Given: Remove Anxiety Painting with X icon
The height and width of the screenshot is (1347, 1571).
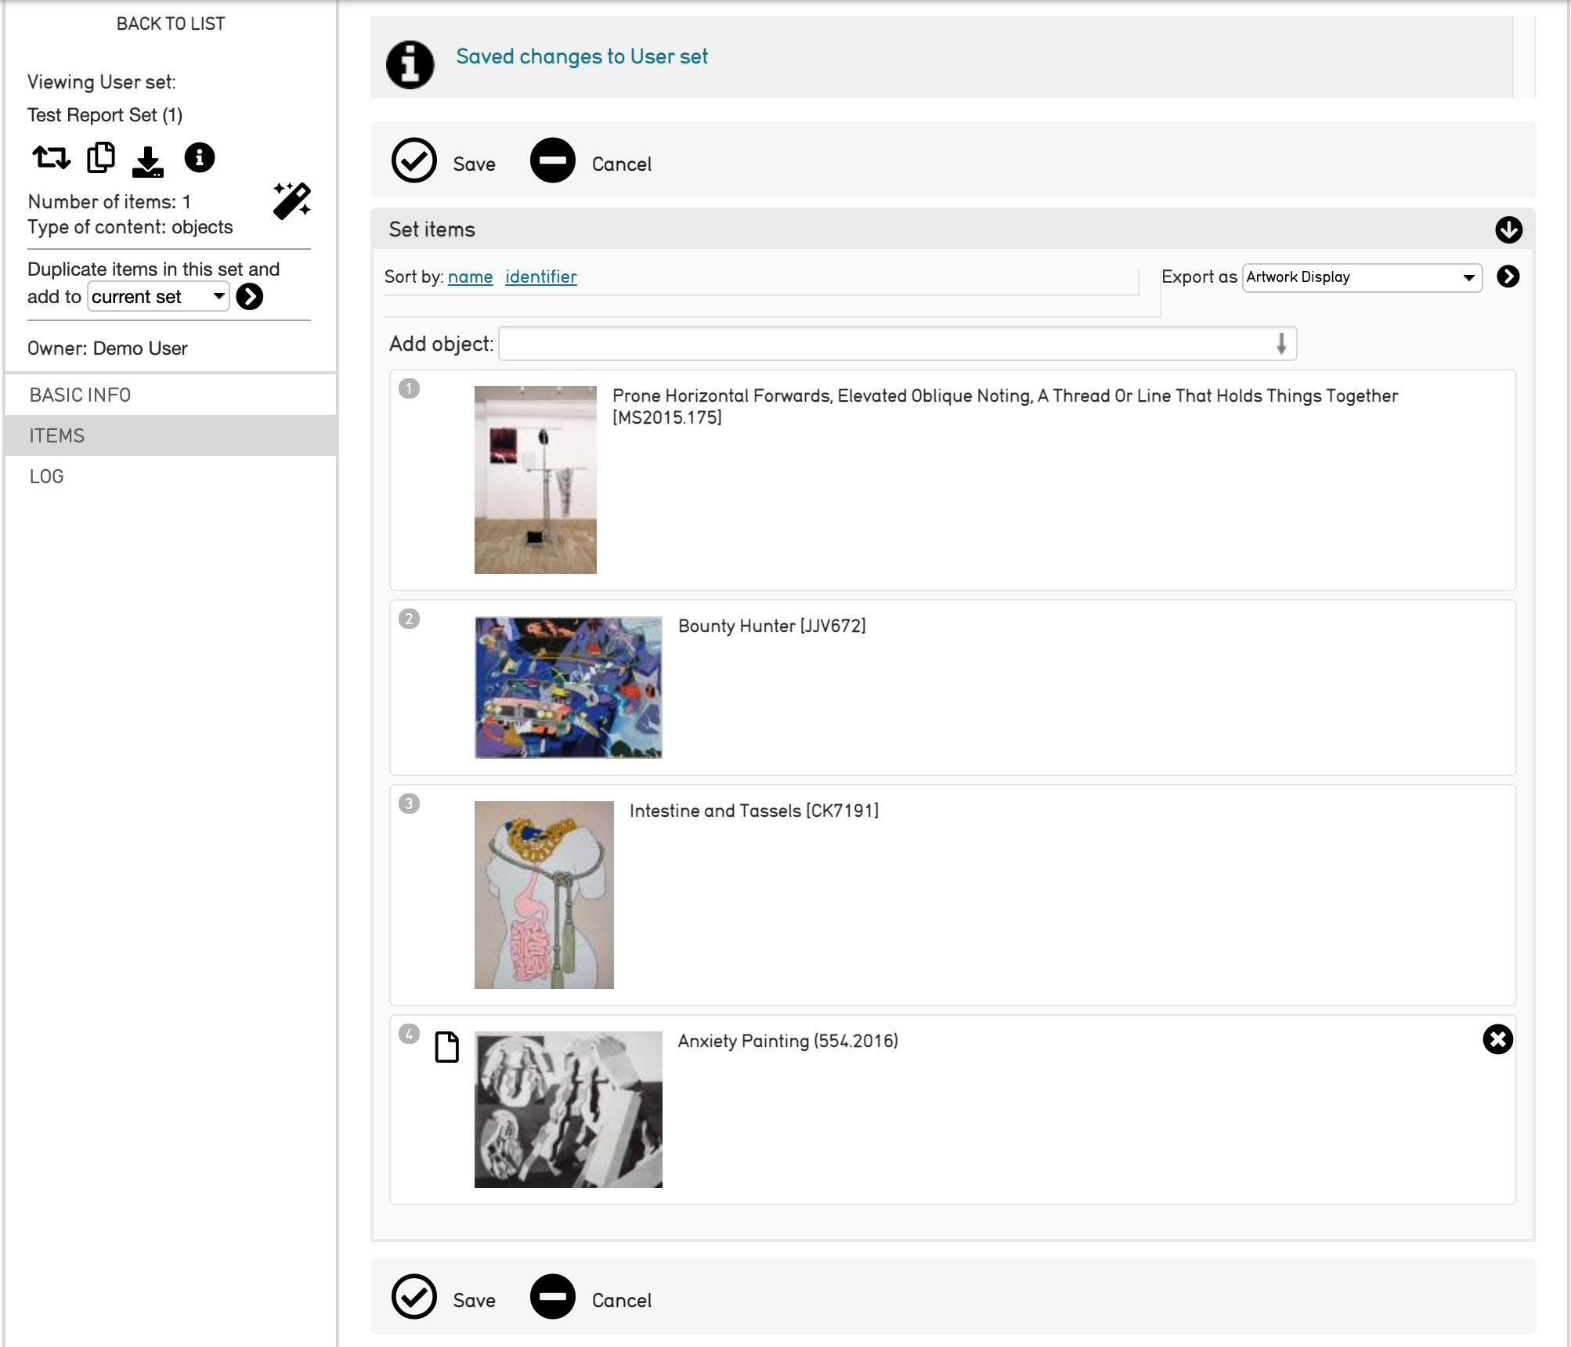Looking at the screenshot, I should click(1497, 1039).
